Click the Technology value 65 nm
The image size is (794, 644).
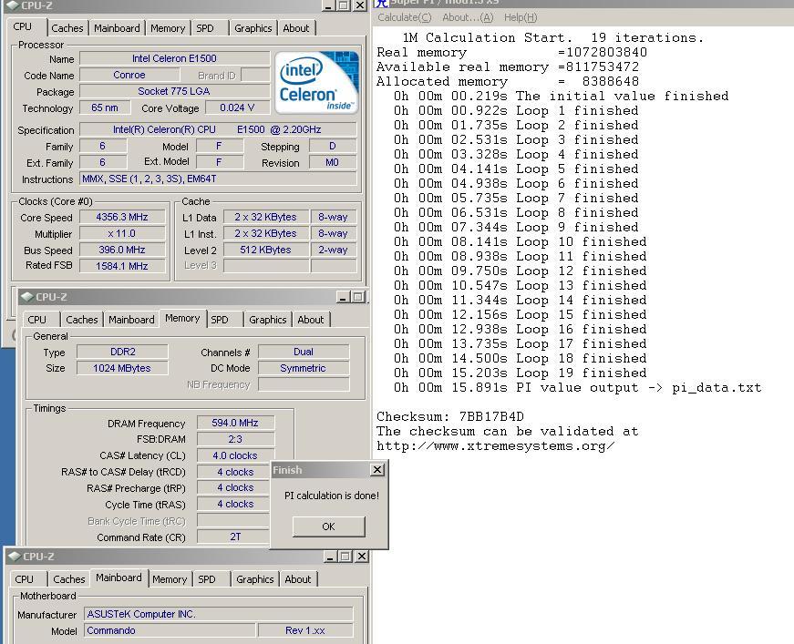[x=105, y=107]
